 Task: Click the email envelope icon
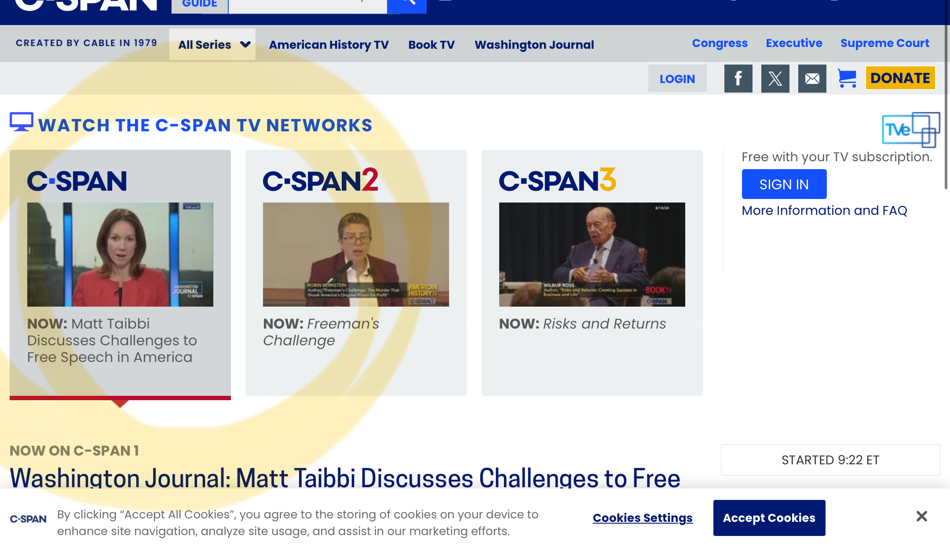coord(812,79)
